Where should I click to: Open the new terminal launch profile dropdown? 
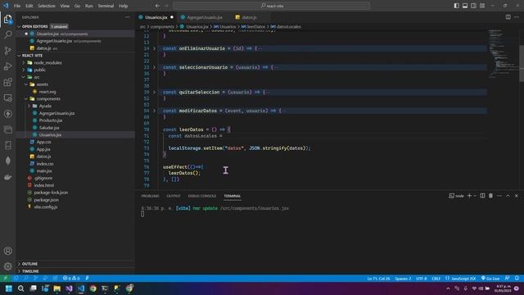[x=475, y=196]
